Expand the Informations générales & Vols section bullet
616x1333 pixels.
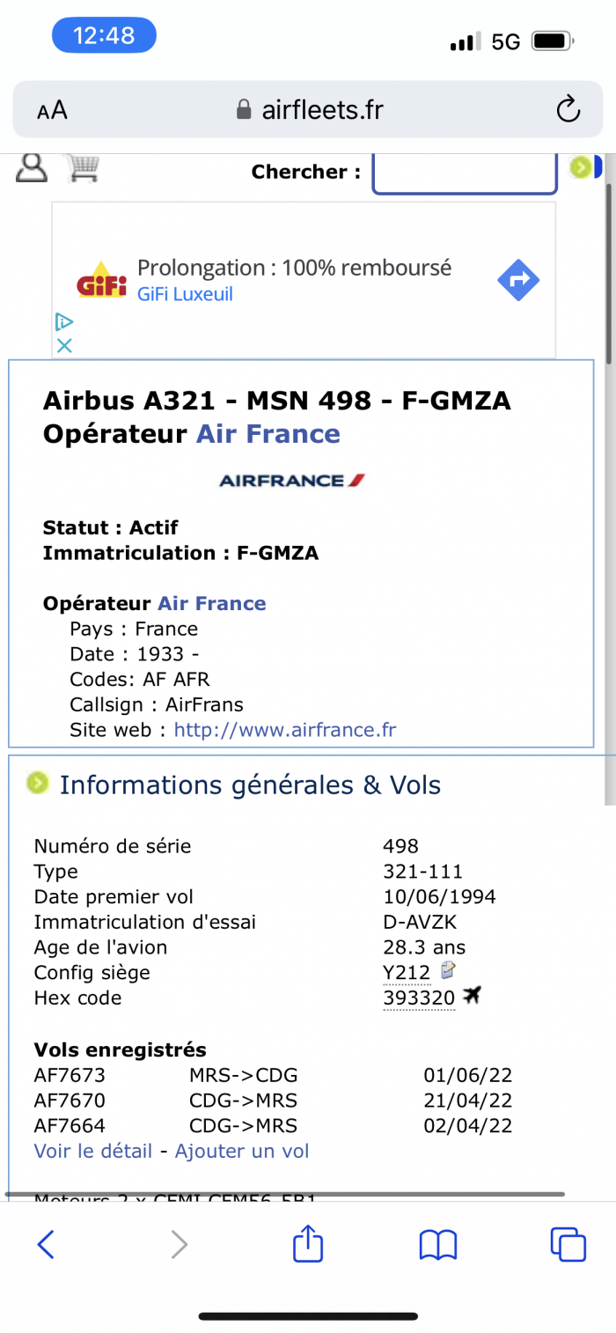38,783
